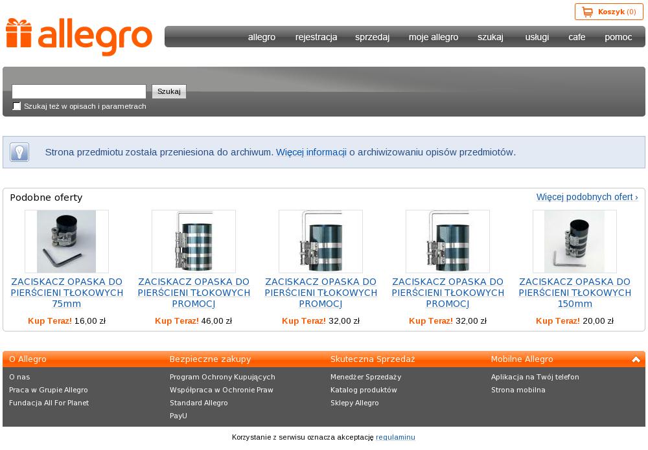This screenshot has height=450, width=648.
Task: View thumbnail of the 46,00 zł clamp offer
Action: click(194, 242)
